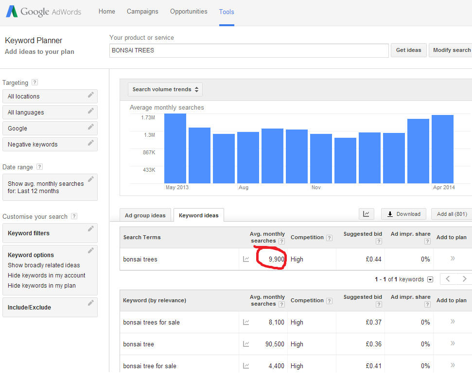
Task: Sort by Keyword (by relevance) header
Action: coord(155,300)
